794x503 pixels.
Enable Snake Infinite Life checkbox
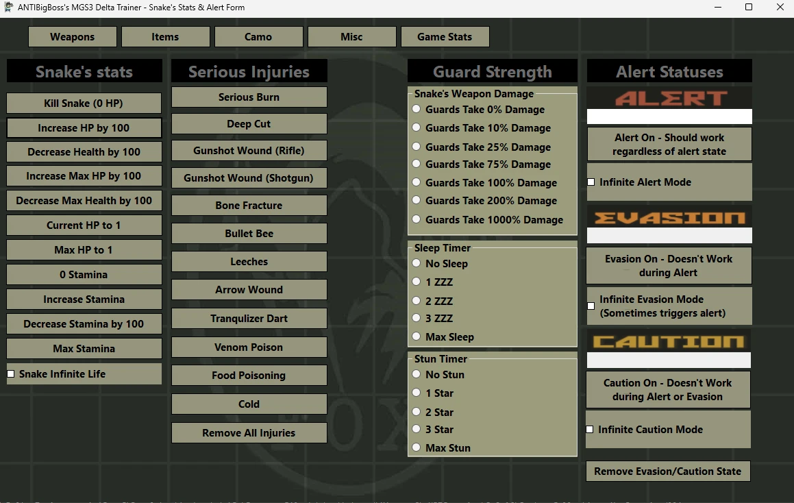coord(11,374)
